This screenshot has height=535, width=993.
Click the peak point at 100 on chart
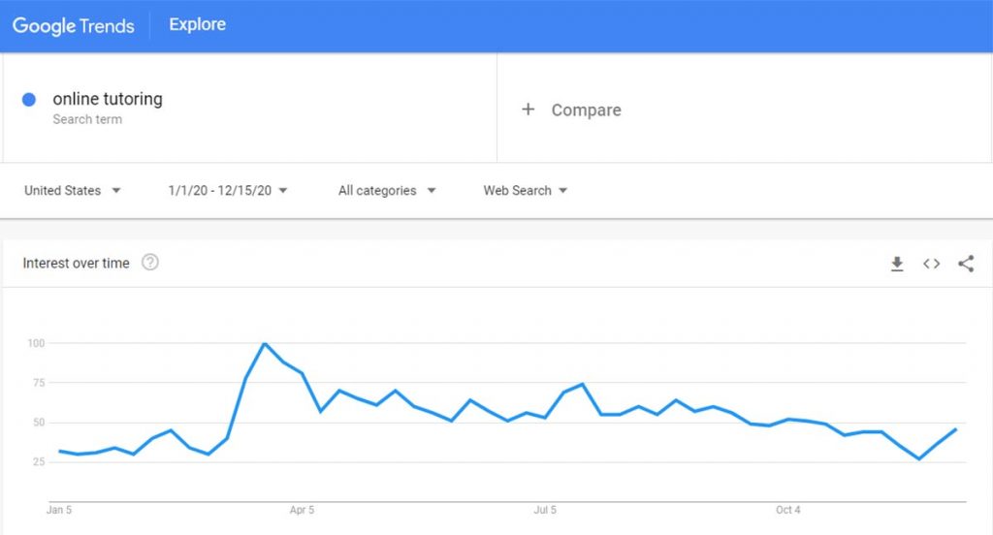coord(264,343)
